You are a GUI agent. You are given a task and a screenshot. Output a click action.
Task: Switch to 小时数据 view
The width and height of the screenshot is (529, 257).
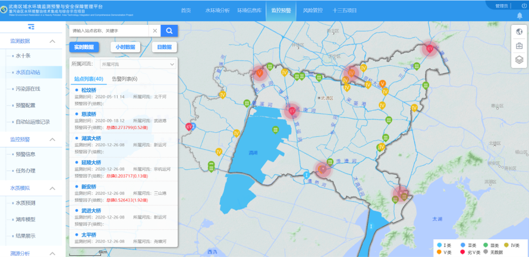point(125,47)
